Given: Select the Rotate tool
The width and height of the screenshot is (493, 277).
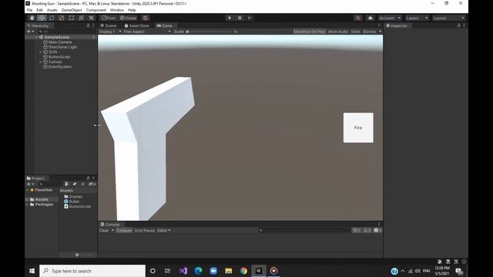Looking at the screenshot, I should click(52, 18).
